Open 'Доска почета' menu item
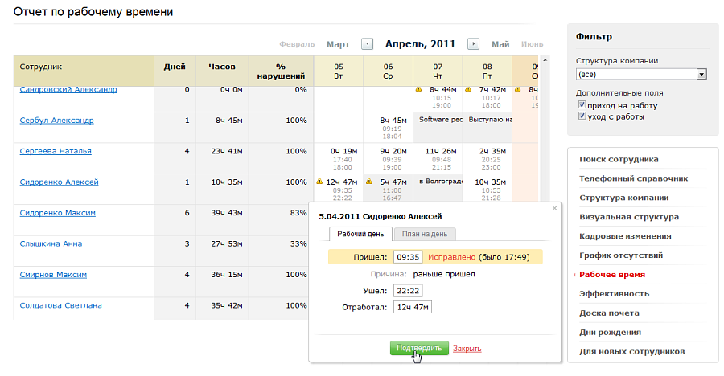The image size is (724, 376). [609, 313]
